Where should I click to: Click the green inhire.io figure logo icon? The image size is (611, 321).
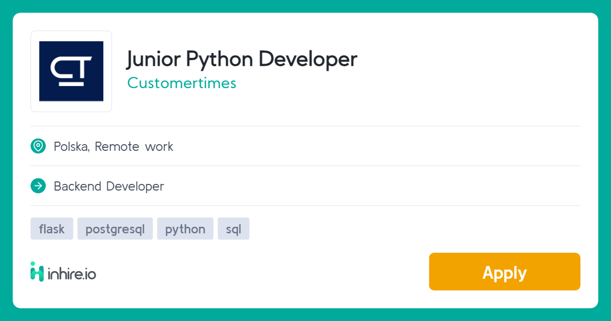[x=37, y=272]
